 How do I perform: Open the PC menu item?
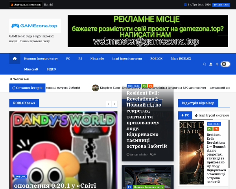68,59
